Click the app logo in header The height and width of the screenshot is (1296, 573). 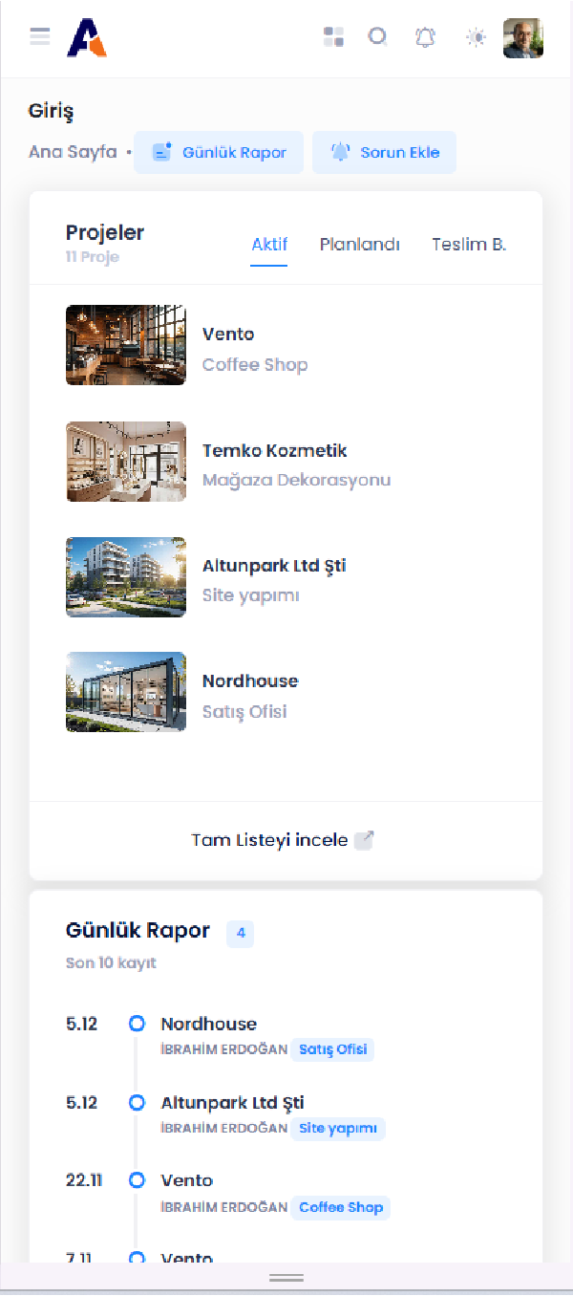(86, 38)
